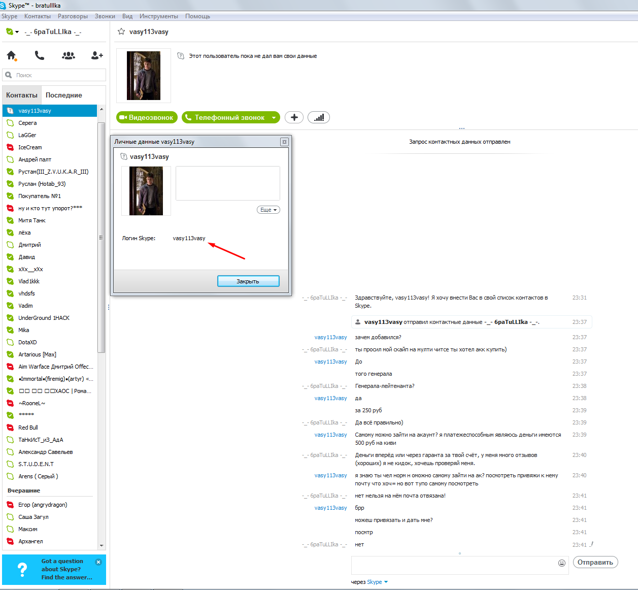
Task: Click the search magnifier icon
Action: [8, 75]
